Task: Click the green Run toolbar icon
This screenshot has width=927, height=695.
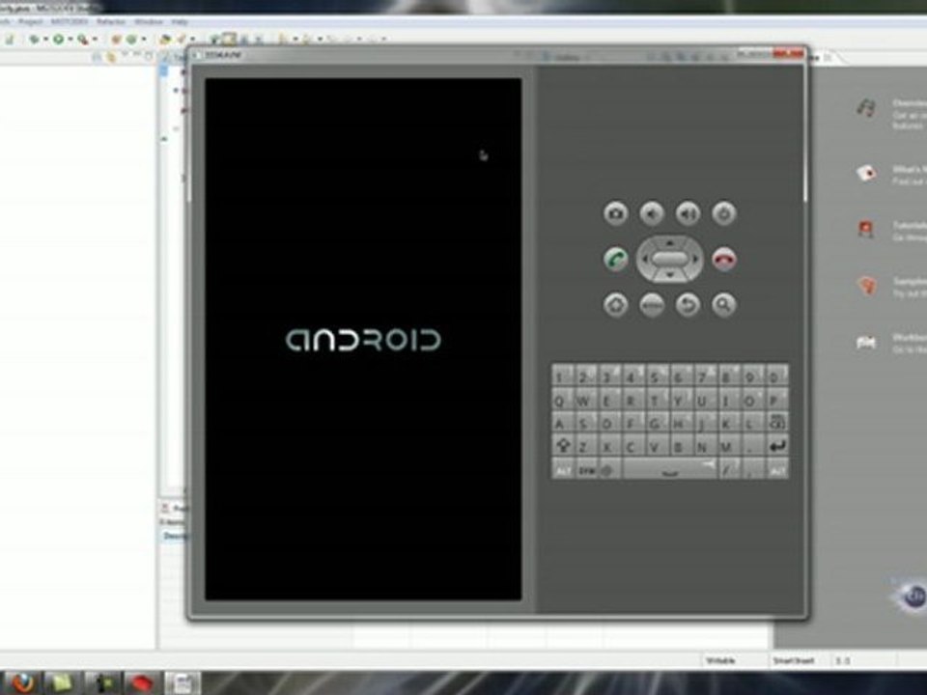Action: coord(58,39)
